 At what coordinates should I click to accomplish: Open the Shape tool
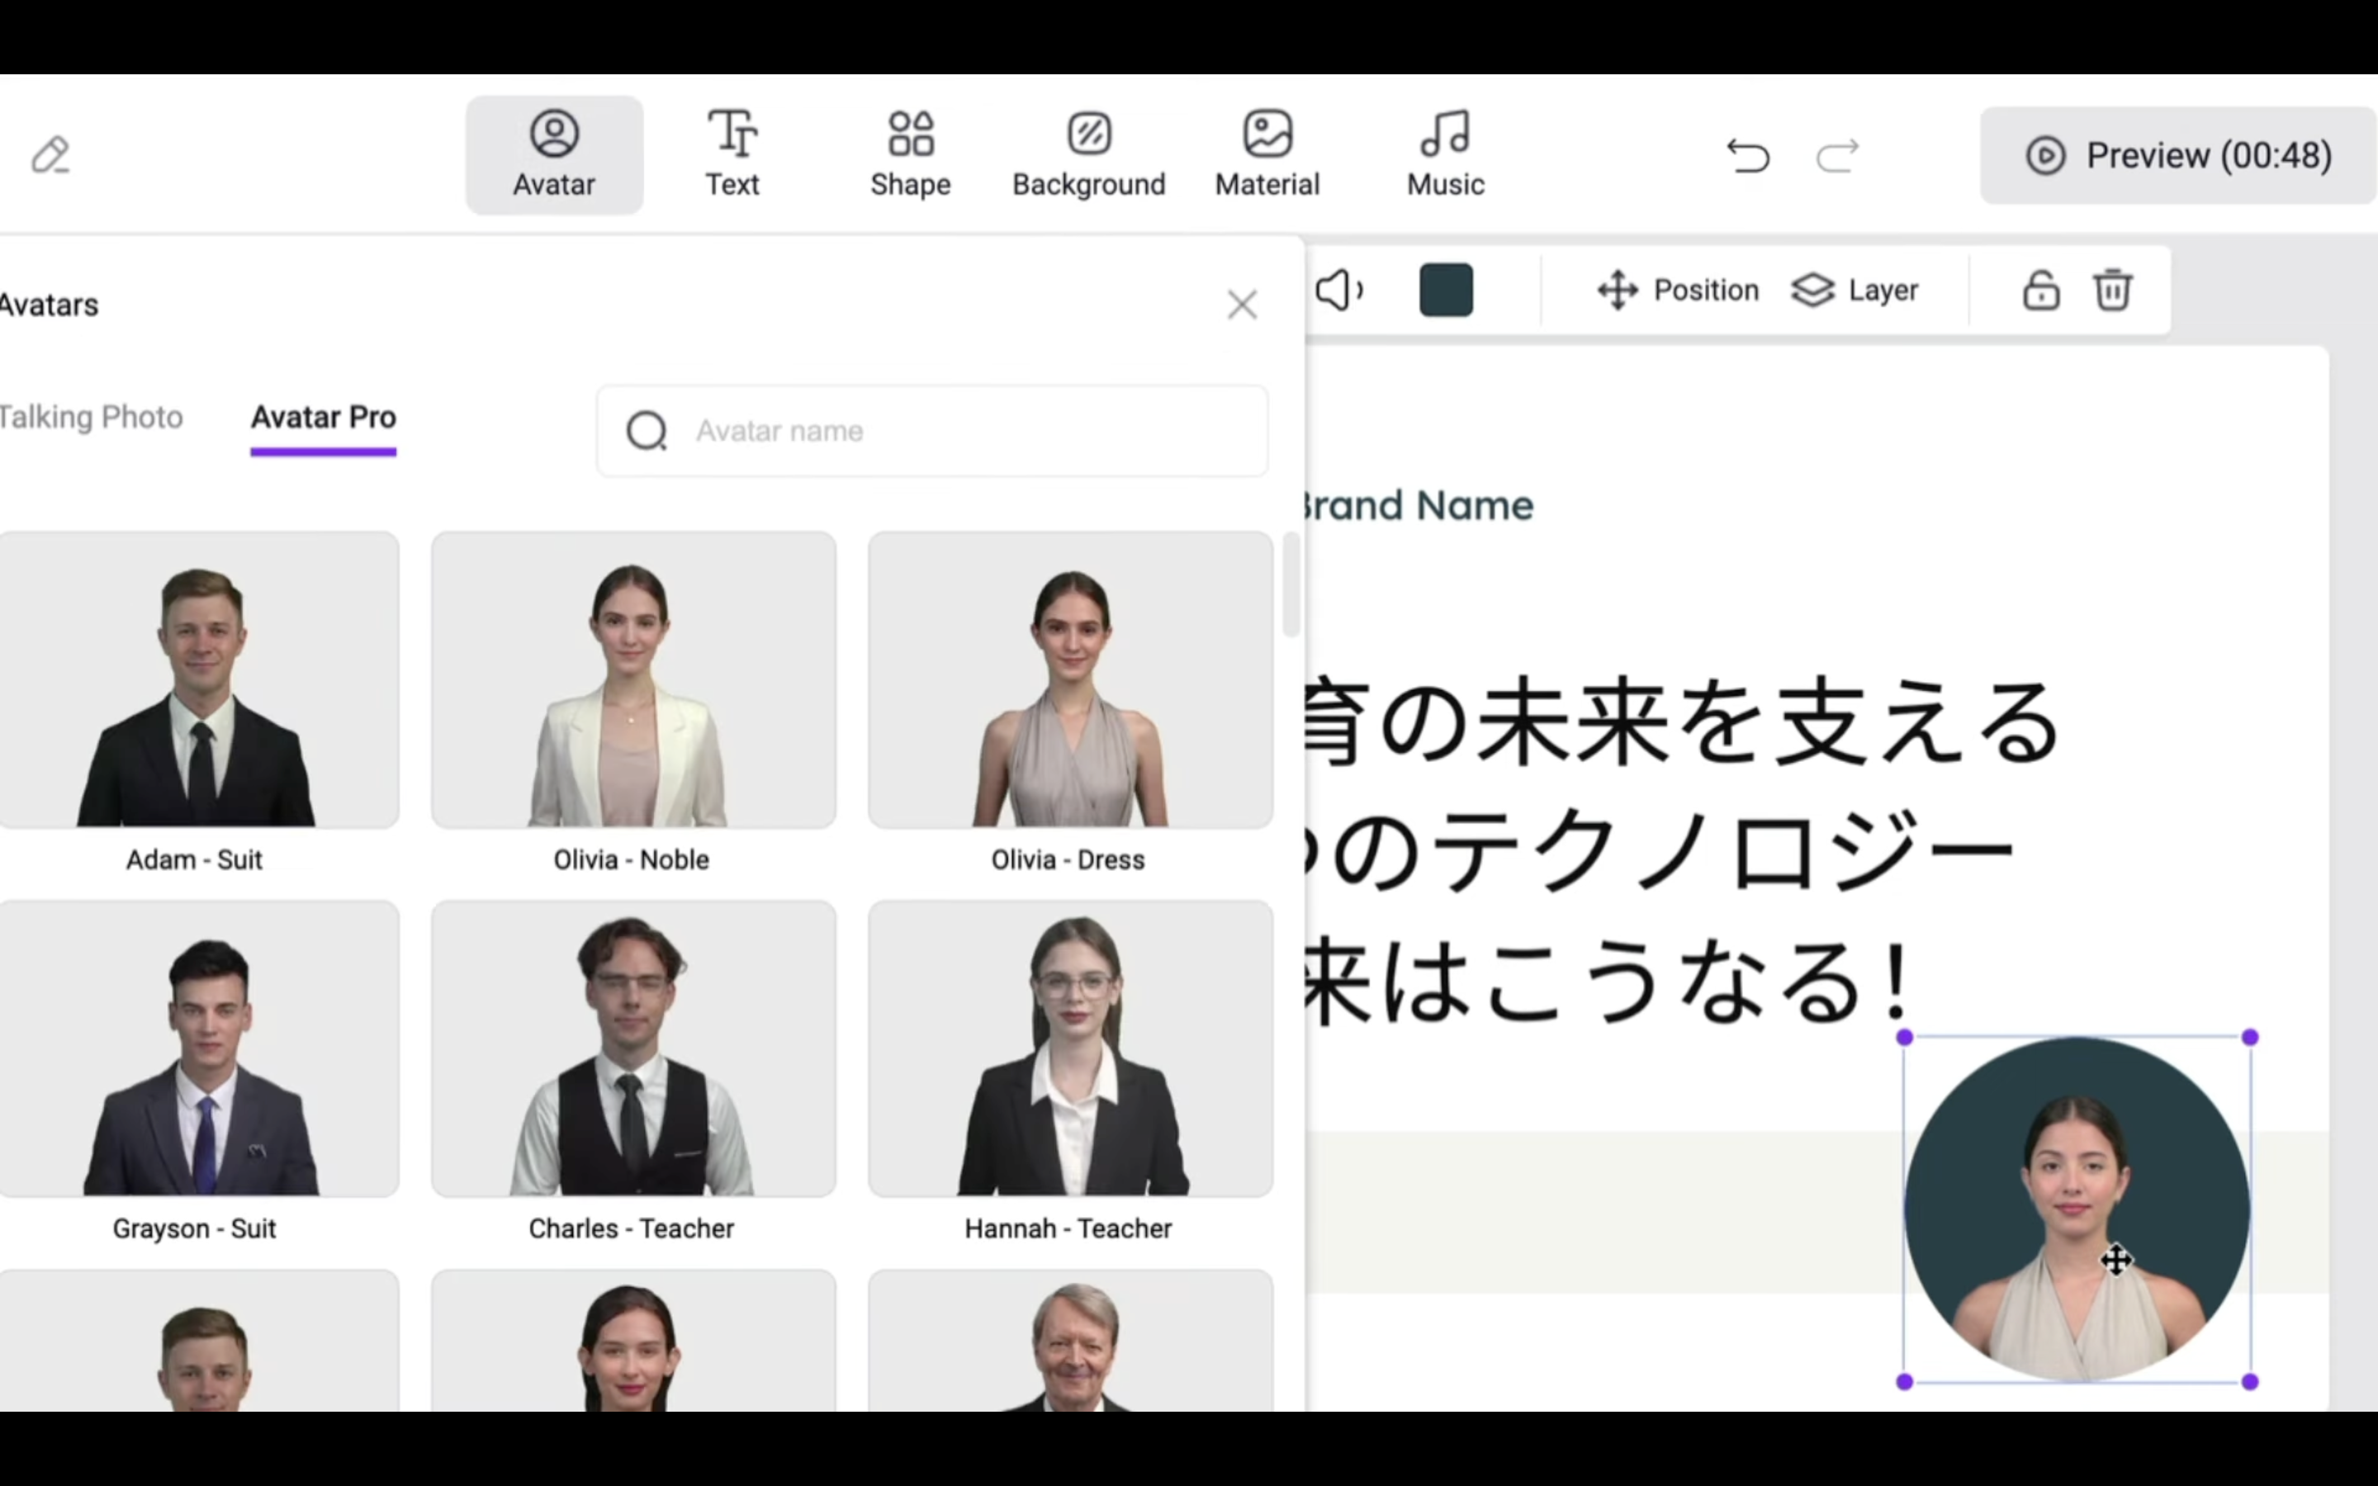910,155
